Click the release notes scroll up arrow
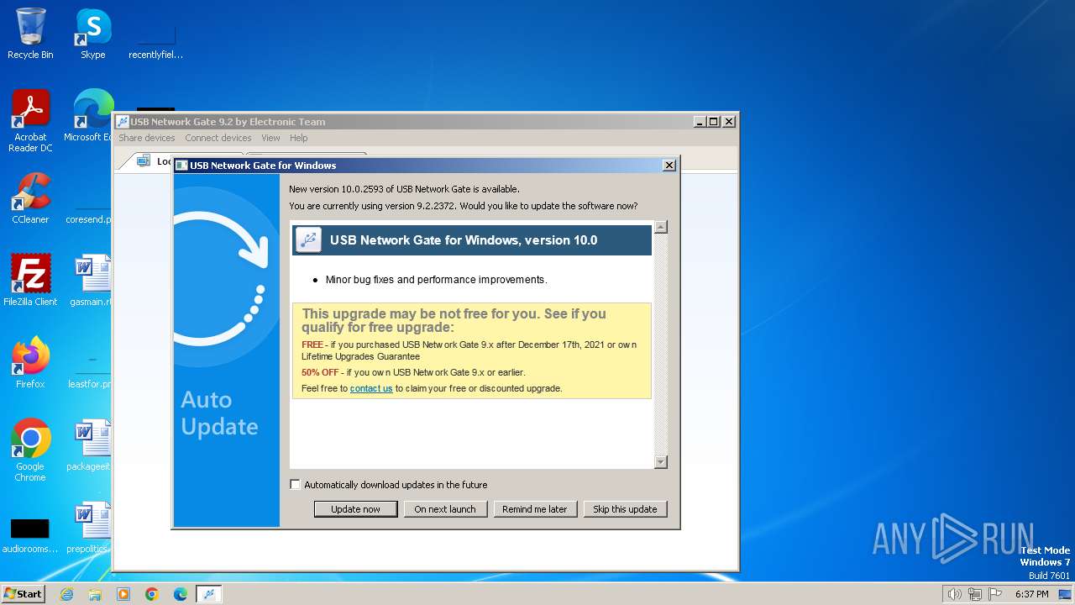Viewport: 1075px width, 605px height. tap(661, 227)
